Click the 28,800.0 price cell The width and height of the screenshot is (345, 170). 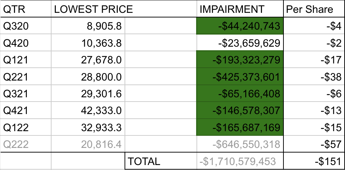(x=88, y=77)
